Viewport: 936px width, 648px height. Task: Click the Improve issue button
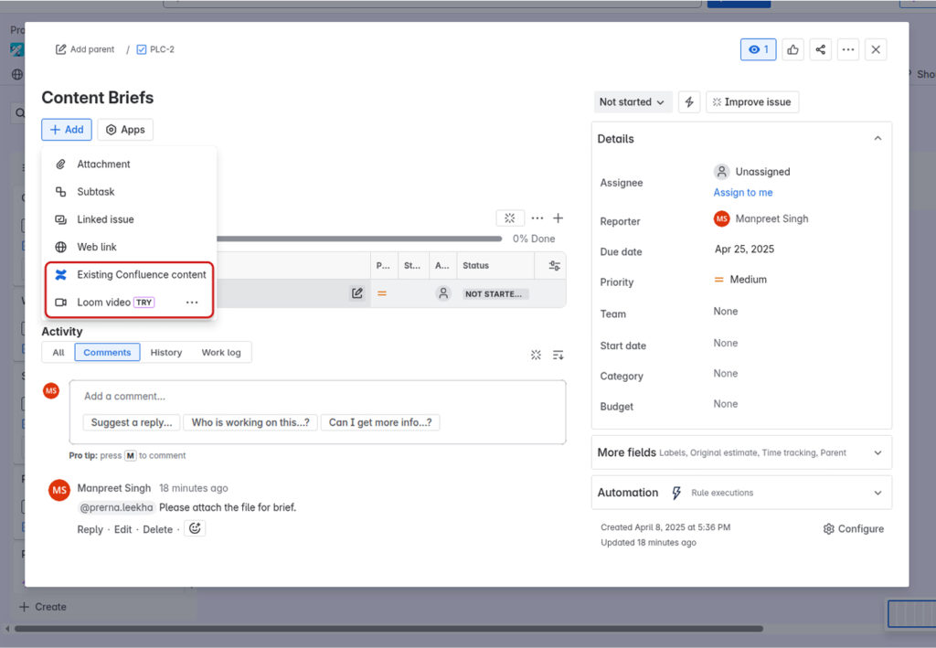[752, 102]
